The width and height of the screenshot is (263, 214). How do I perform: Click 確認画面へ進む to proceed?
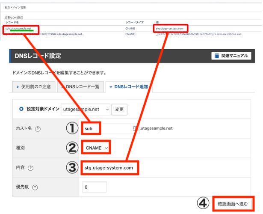[x=232, y=204]
